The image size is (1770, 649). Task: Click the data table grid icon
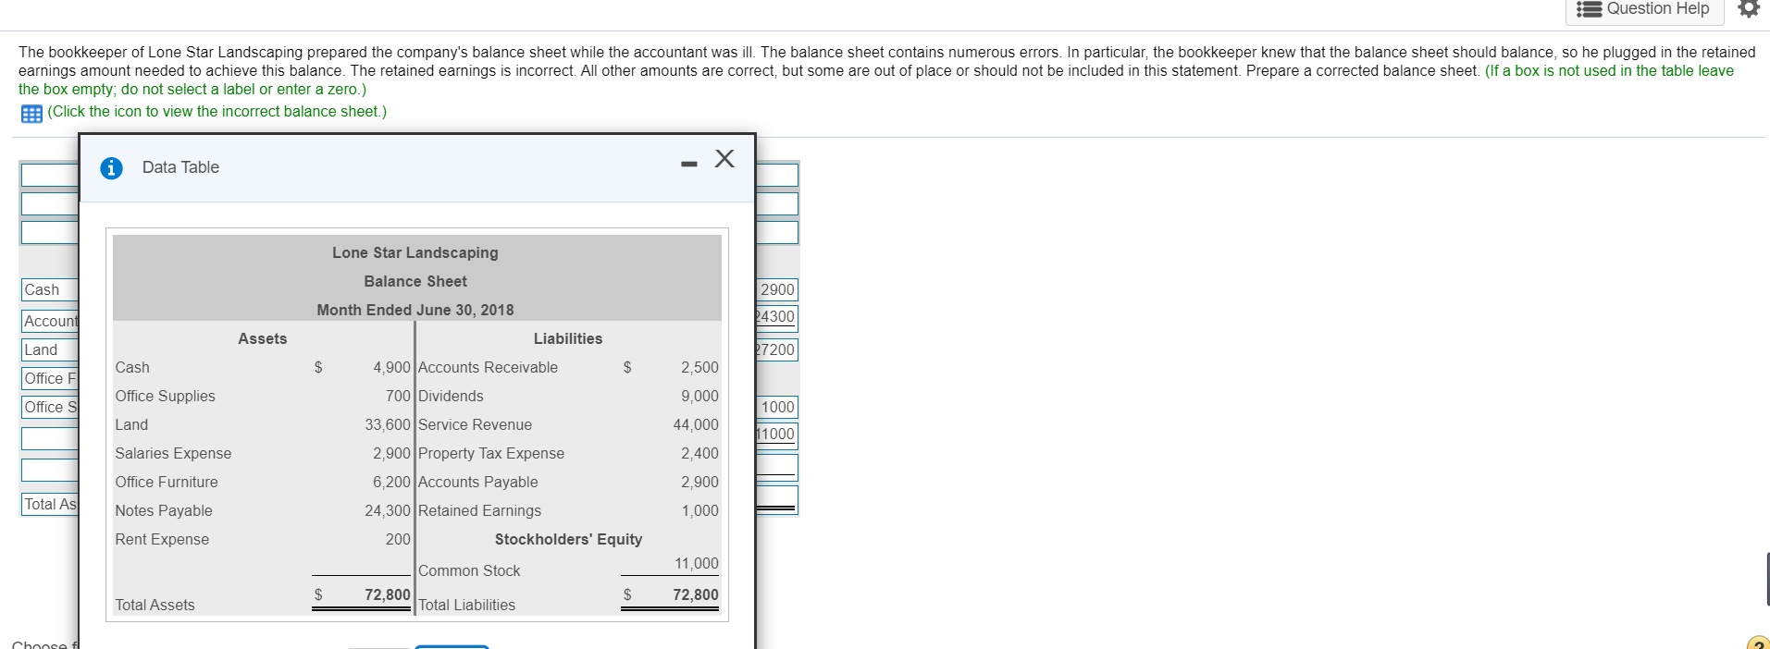point(31,114)
